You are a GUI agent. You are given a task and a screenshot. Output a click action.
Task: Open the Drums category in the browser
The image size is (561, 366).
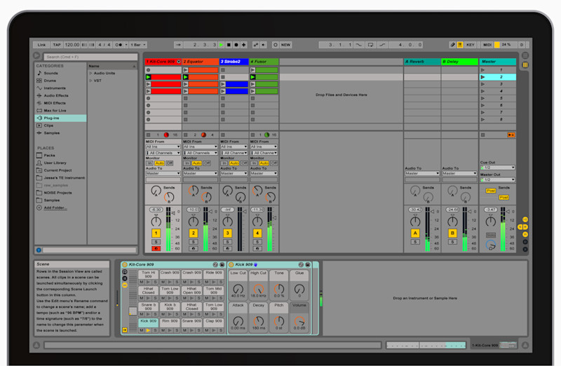pos(50,81)
